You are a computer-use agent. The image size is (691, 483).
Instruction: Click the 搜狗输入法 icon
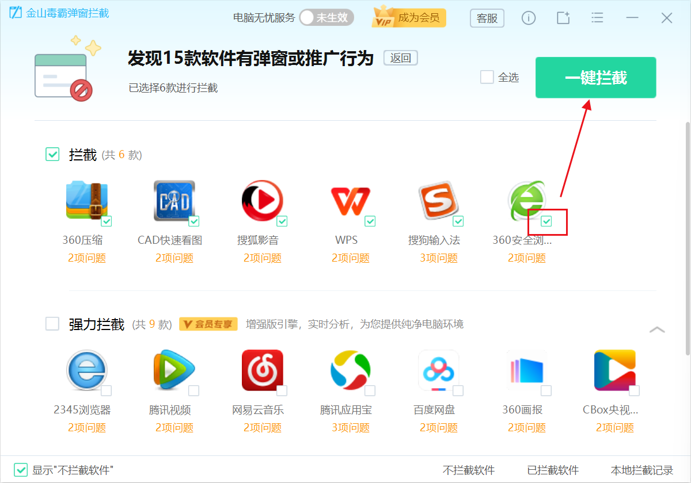click(x=439, y=200)
